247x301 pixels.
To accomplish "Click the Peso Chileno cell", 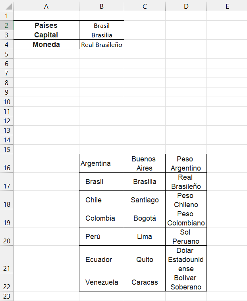I will 186,200.
